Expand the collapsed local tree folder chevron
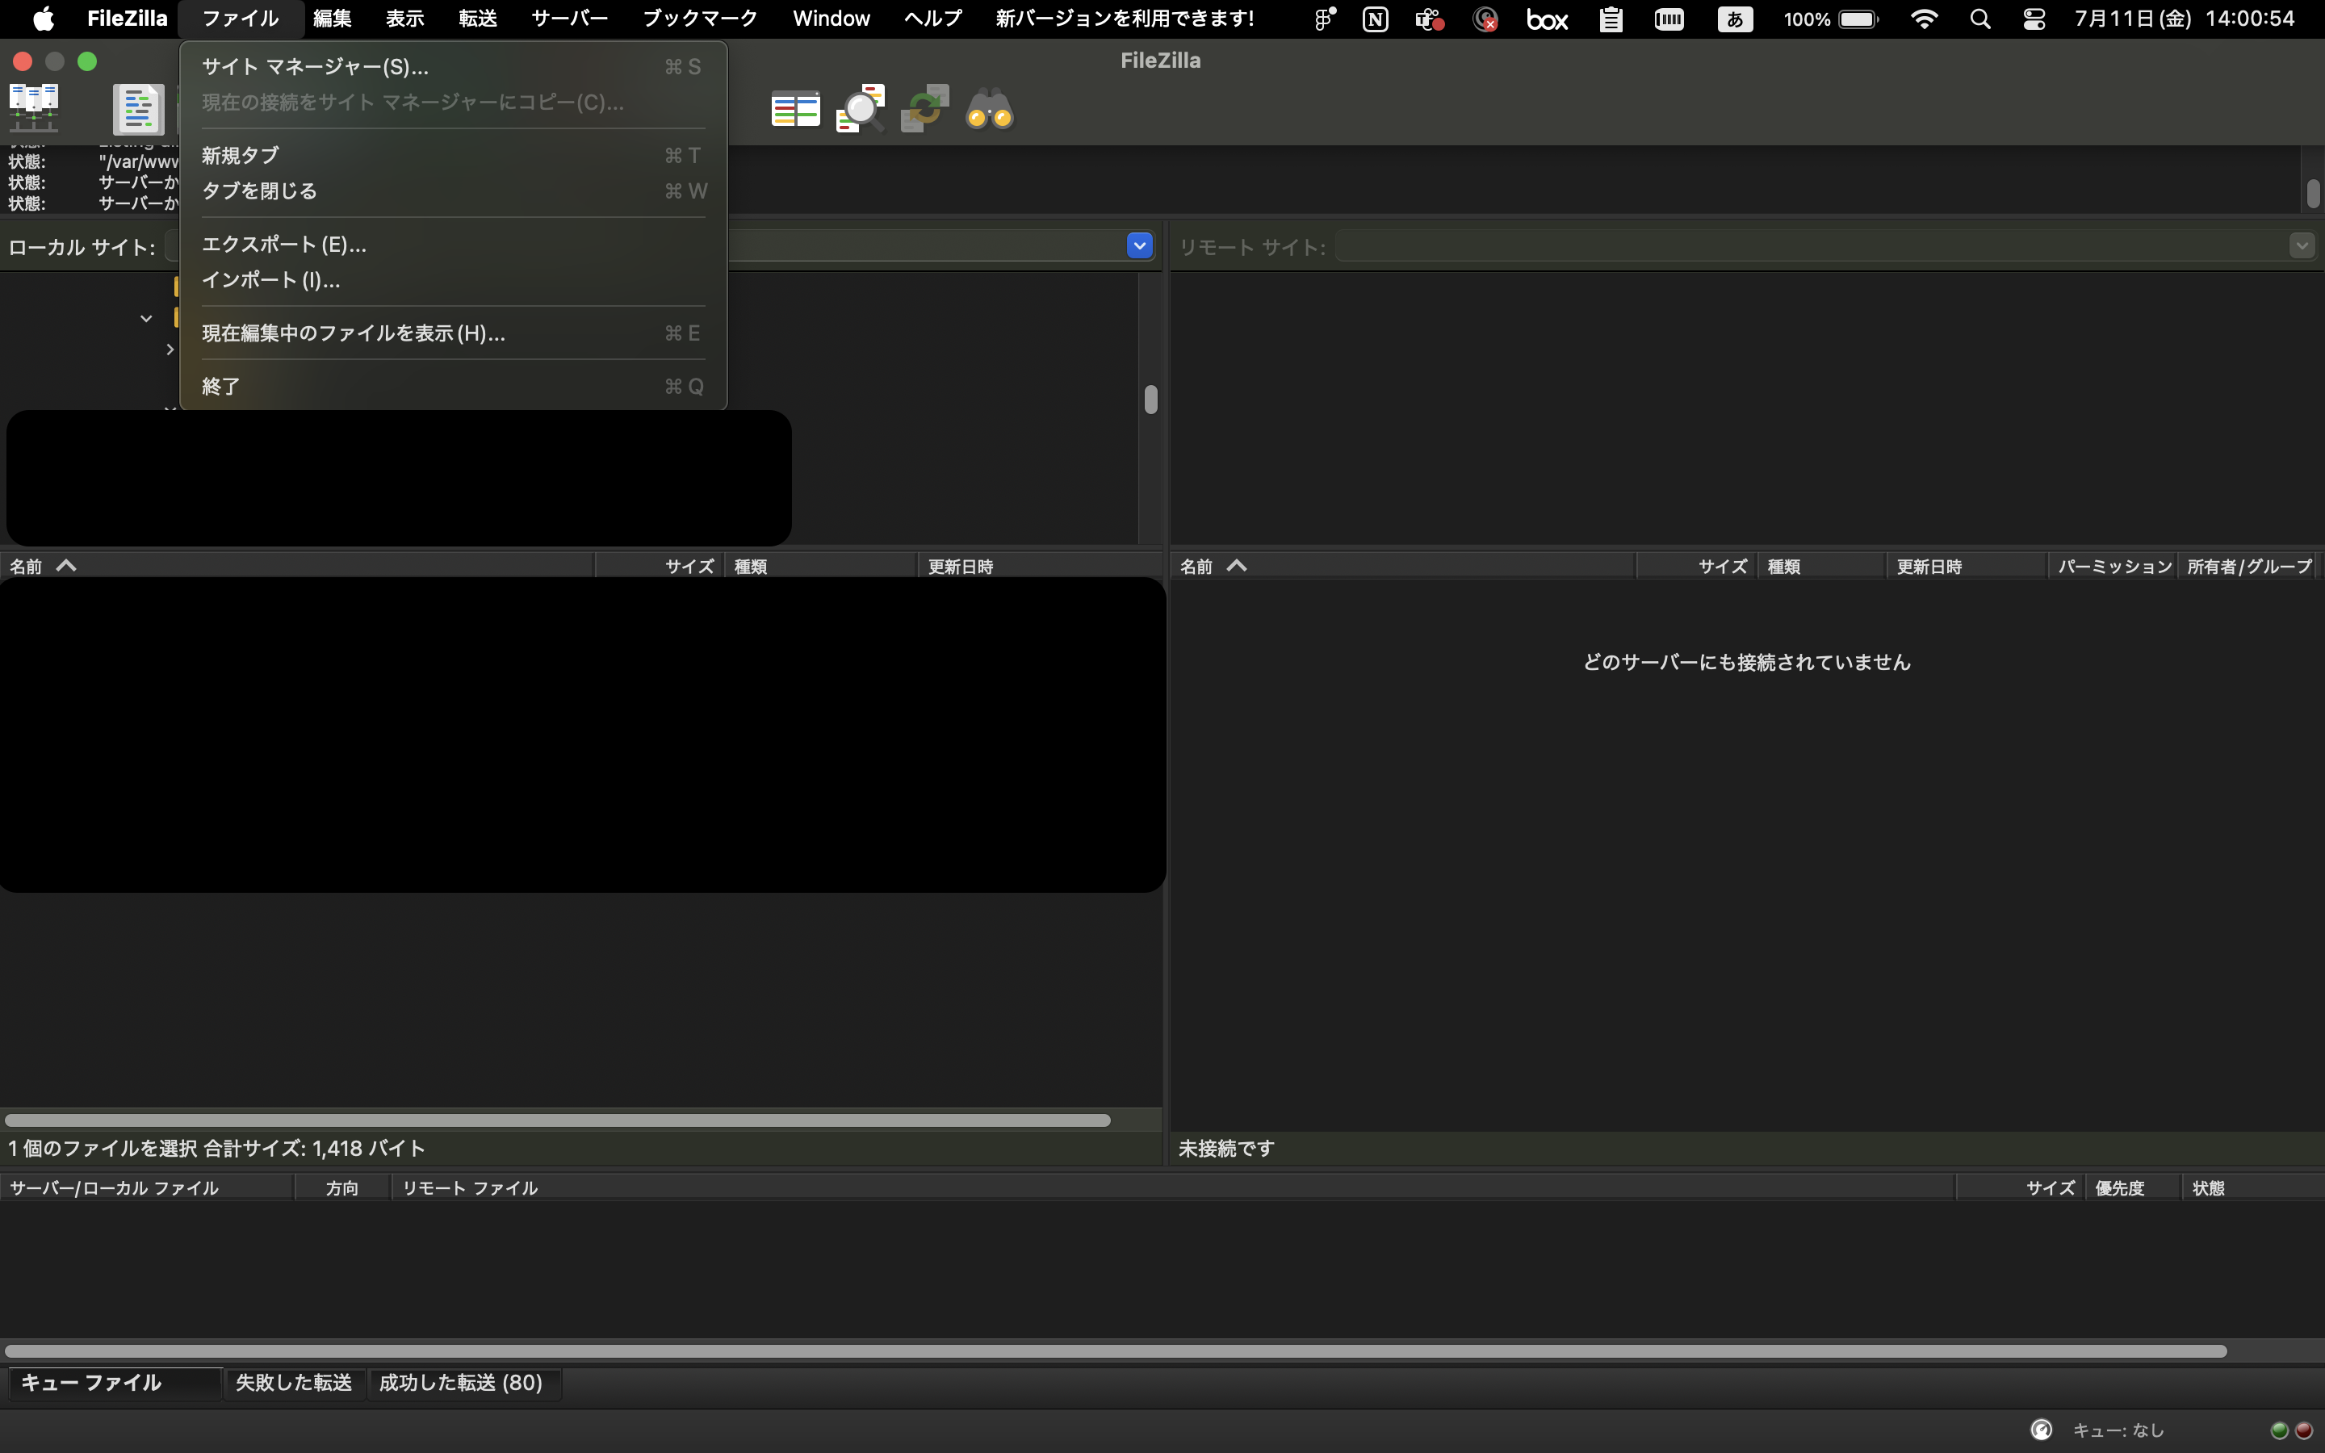Image resolution: width=2325 pixels, height=1453 pixels. tap(170, 349)
